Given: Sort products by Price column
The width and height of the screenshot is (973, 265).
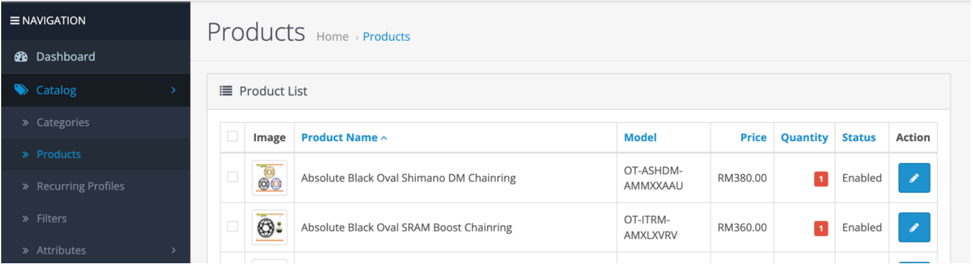Looking at the screenshot, I should click(753, 138).
